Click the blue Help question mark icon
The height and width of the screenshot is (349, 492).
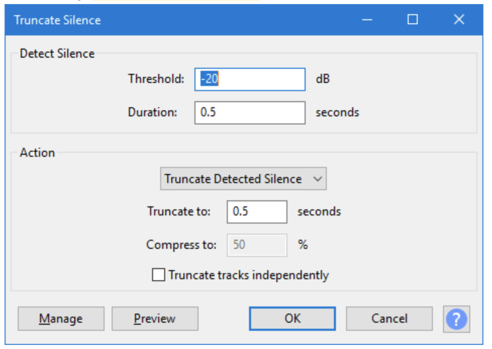click(457, 319)
